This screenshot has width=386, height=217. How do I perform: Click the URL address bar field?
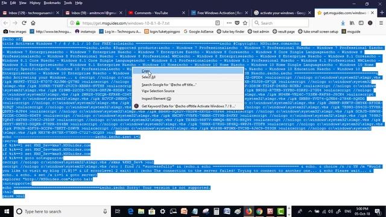[148, 23]
